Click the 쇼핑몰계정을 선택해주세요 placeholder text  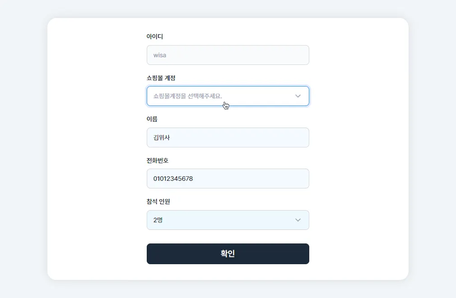click(188, 96)
